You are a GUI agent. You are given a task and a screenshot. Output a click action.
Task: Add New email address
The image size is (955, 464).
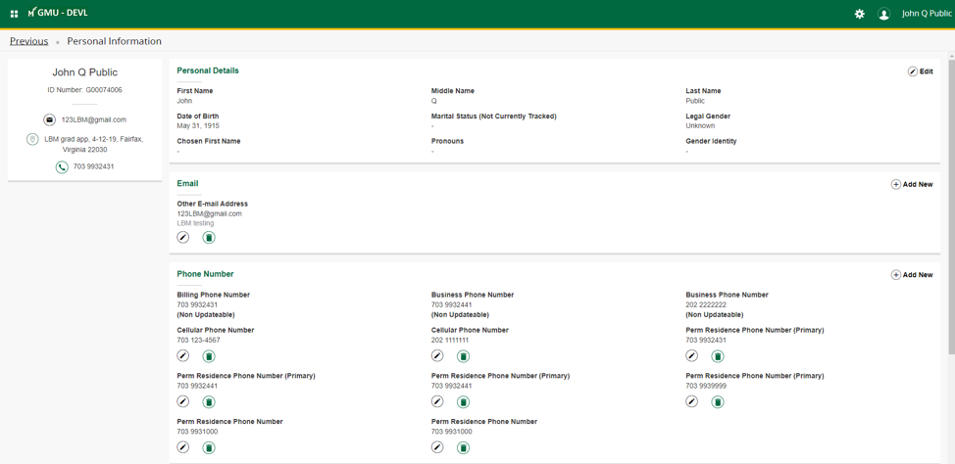click(x=912, y=184)
